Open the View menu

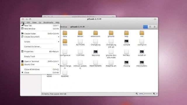click(x=34, y=22)
